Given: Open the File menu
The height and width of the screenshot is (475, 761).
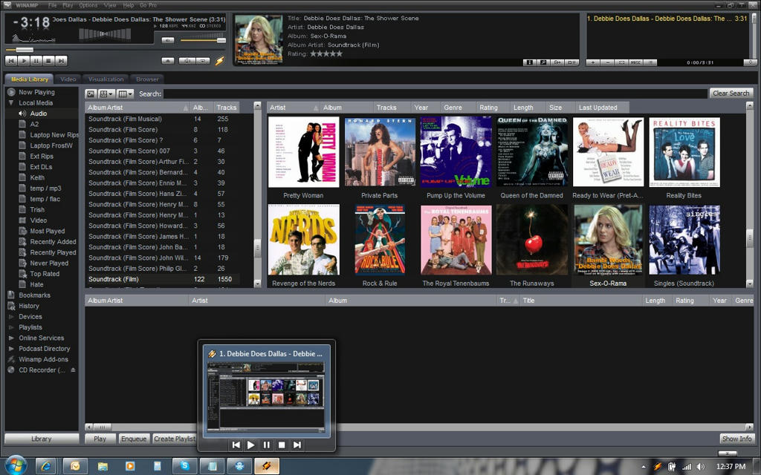Looking at the screenshot, I should (x=53, y=5).
